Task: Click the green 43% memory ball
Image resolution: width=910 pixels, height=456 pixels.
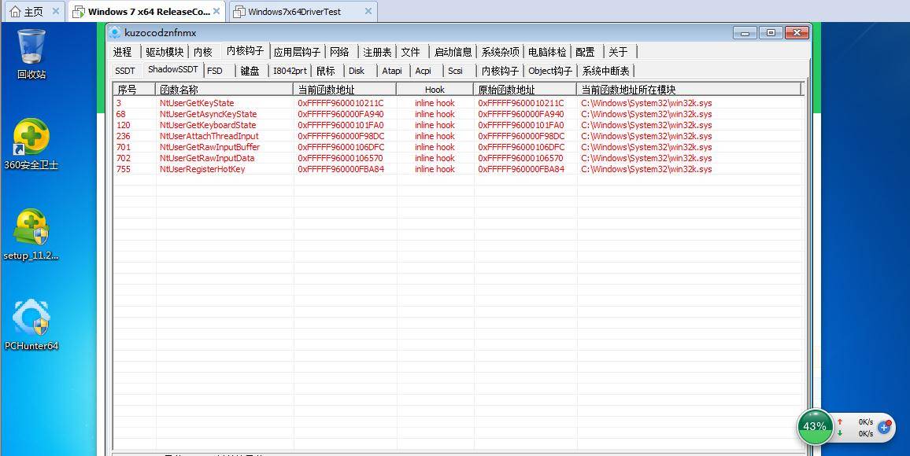Action: click(814, 426)
